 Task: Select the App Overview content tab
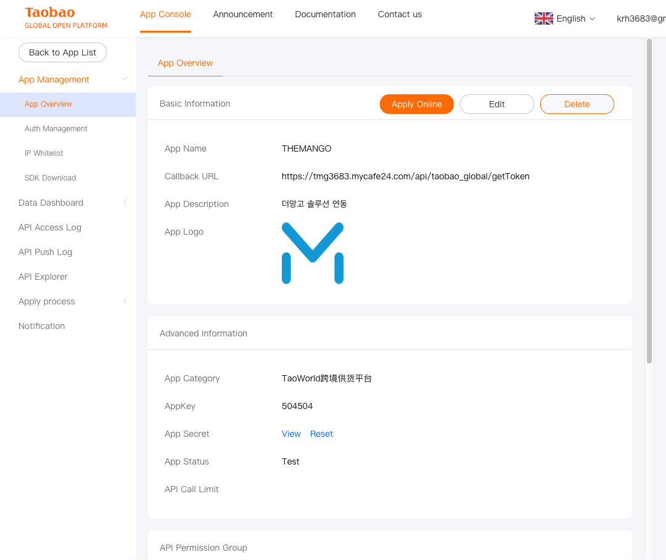coord(185,63)
